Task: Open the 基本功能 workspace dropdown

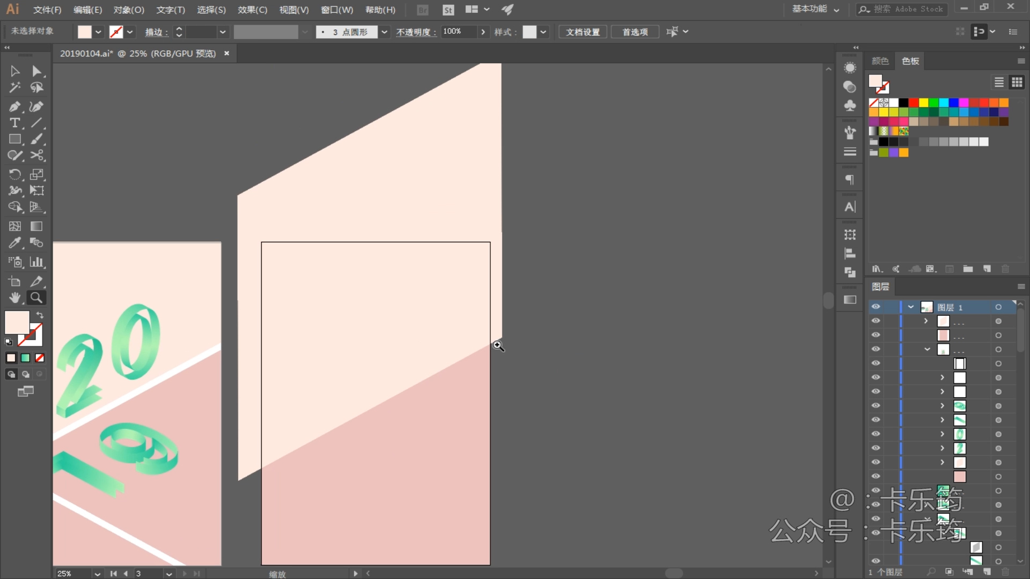Action: pyautogui.click(x=815, y=9)
